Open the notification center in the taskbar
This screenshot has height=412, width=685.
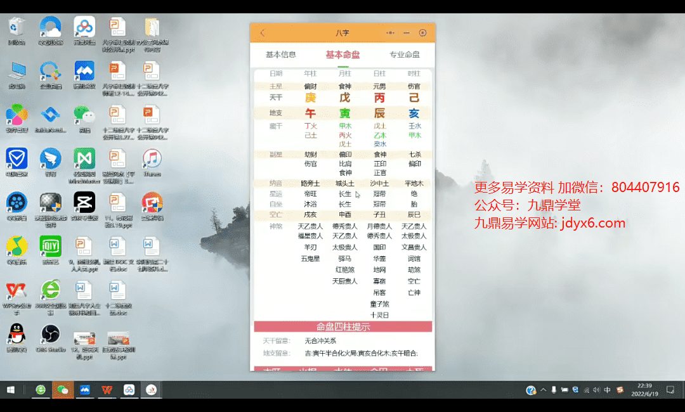pos(670,390)
